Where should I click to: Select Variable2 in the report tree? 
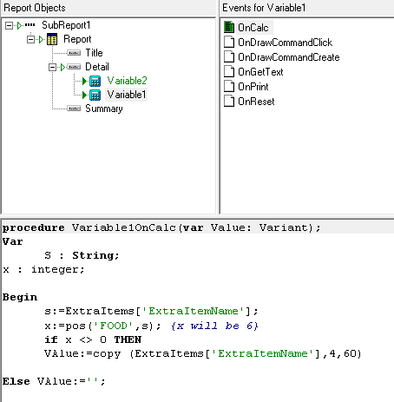(x=127, y=81)
